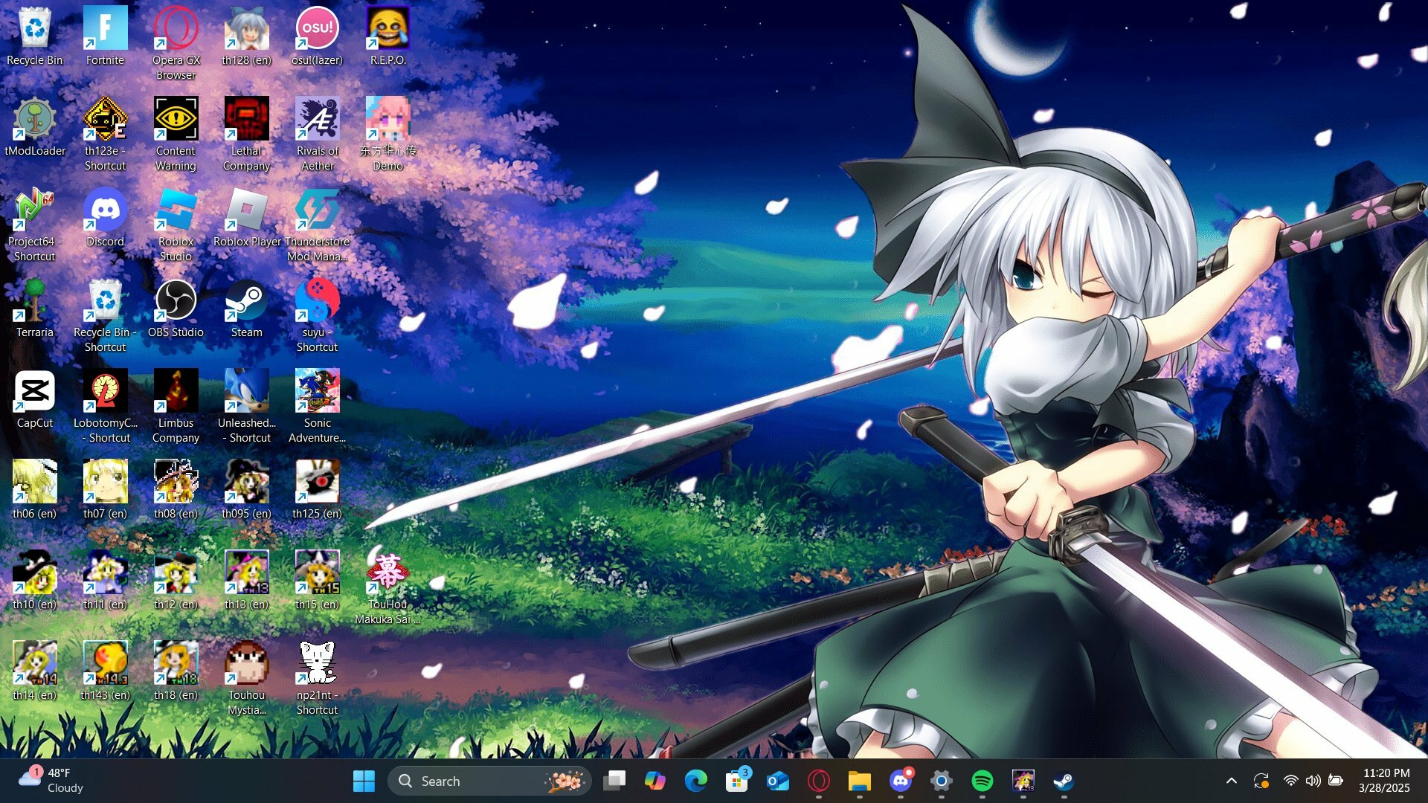
Task: Open File Explorer from taskbar
Action: point(860,781)
